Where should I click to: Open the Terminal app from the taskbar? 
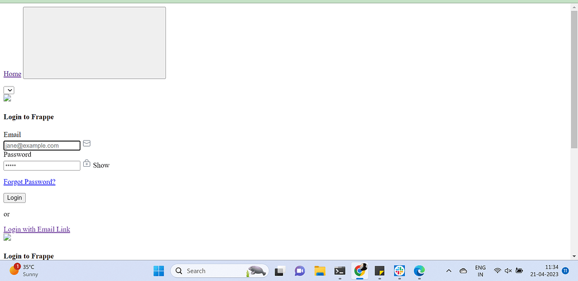coord(340,271)
